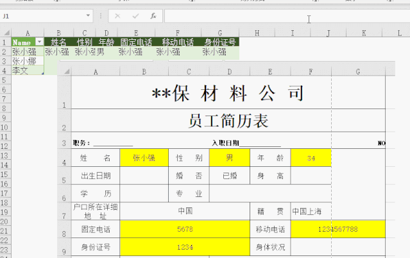The width and height of the screenshot is (410, 258).
Task: Select the 年龄 header cell in row 1
Action: click(x=107, y=42)
